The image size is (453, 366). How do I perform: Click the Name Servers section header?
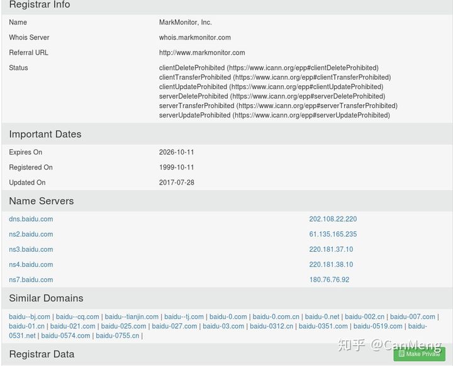(42, 201)
